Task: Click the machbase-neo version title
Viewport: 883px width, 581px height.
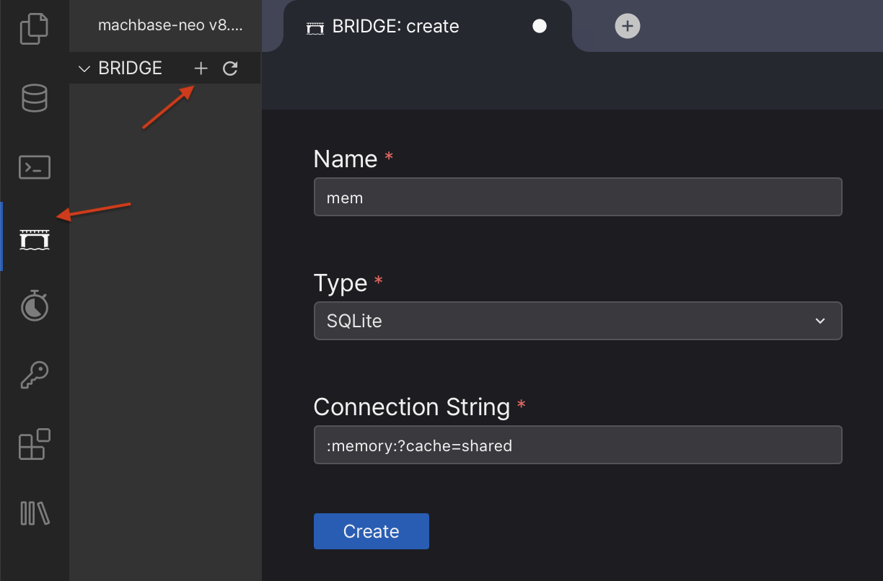Action: click(170, 25)
